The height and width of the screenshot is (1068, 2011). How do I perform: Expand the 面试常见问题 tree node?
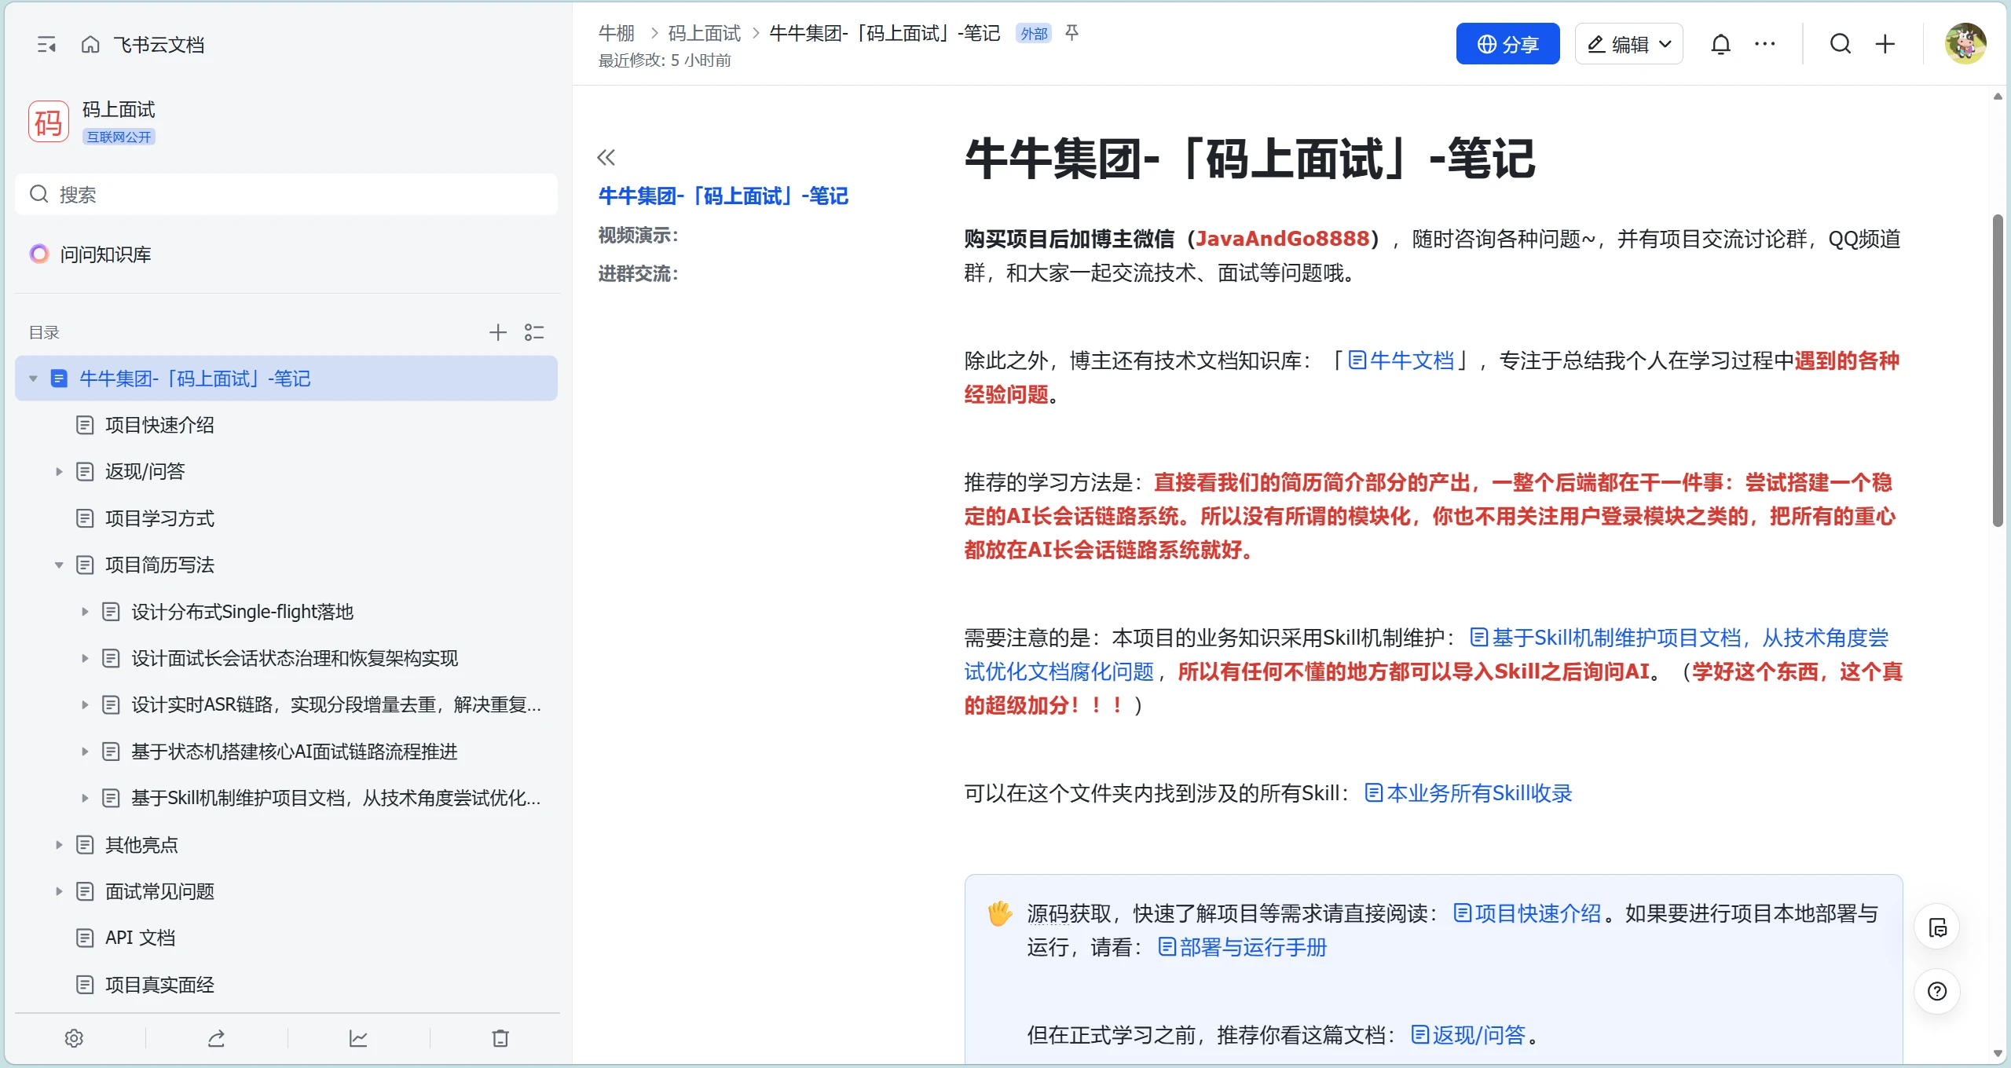[59, 891]
